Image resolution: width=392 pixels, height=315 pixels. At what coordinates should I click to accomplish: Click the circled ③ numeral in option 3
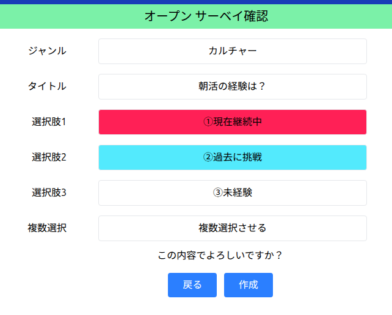[x=217, y=193]
